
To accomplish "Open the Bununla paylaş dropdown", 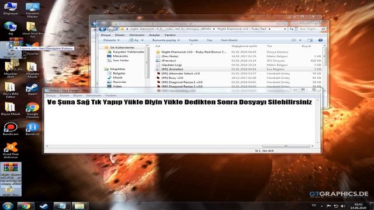I will click(166, 40).
